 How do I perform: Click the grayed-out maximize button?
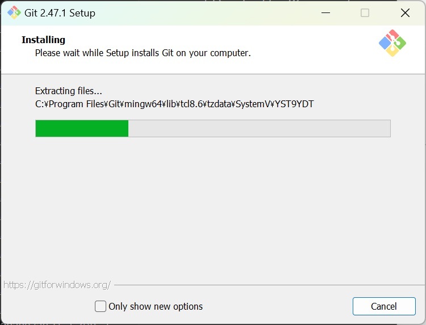(x=365, y=12)
